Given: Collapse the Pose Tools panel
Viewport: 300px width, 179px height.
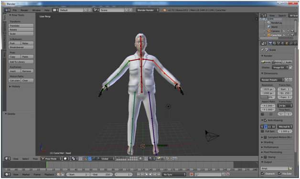Looking at the screenshot, I should pyautogui.click(x=10, y=15).
